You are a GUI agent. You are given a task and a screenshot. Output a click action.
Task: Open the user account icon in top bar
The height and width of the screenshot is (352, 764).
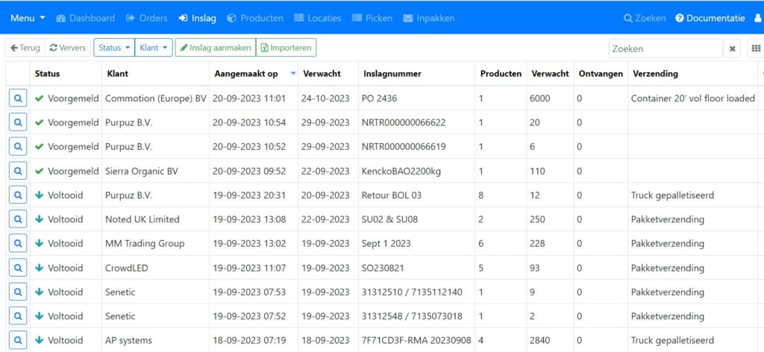[758, 18]
